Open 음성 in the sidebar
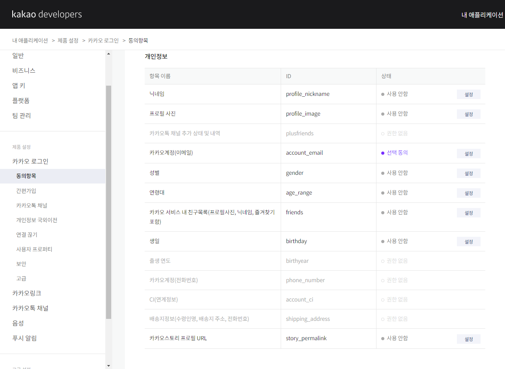This screenshot has height=369, width=505. click(x=18, y=323)
